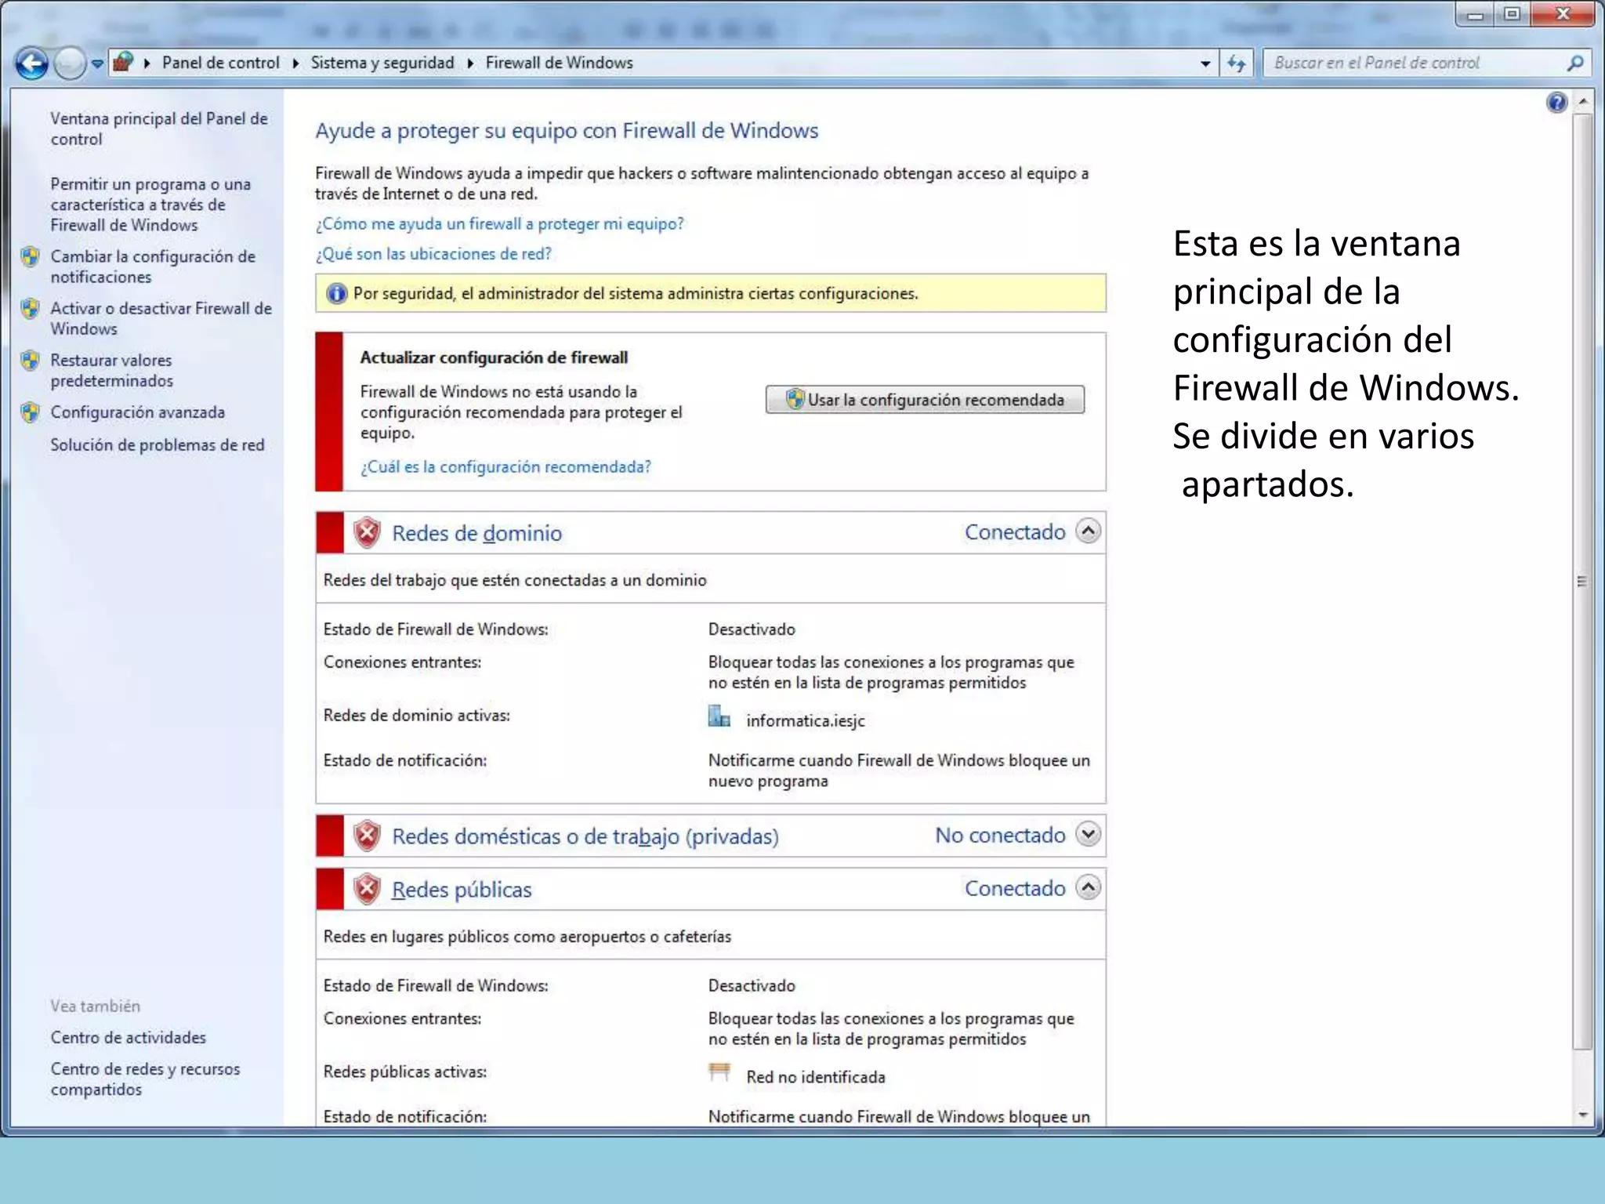Open the blue help question mark icon
This screenshot has width=1605, height=1204.
pos(1556,103)
